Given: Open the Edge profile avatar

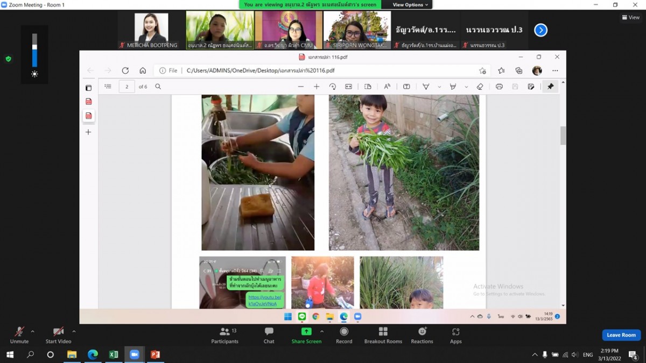Looking at the screenshot, I should pyautogui.click(x=537, y=70).
